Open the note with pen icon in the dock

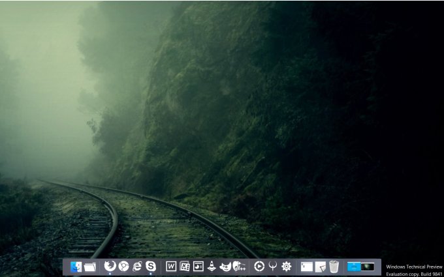click(x=321, y=267)
